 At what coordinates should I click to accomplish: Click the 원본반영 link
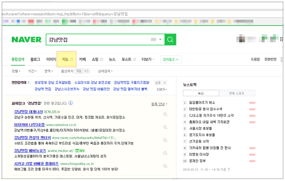tap(270, 59)
